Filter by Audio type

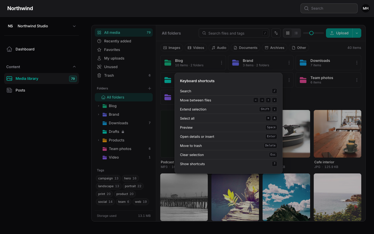(x=219, y=48)
